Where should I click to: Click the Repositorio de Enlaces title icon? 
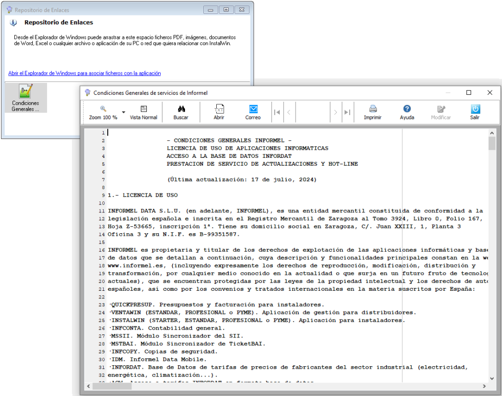point(9,10)
